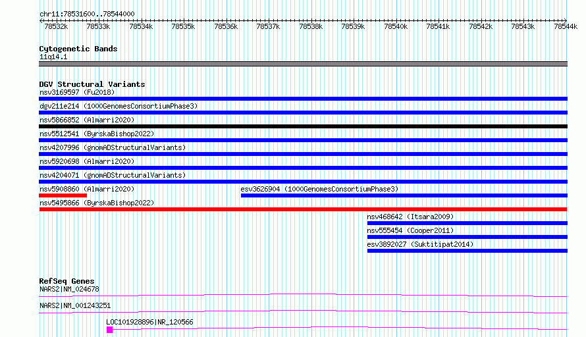Click the 78538k ruler tick label

311,26
